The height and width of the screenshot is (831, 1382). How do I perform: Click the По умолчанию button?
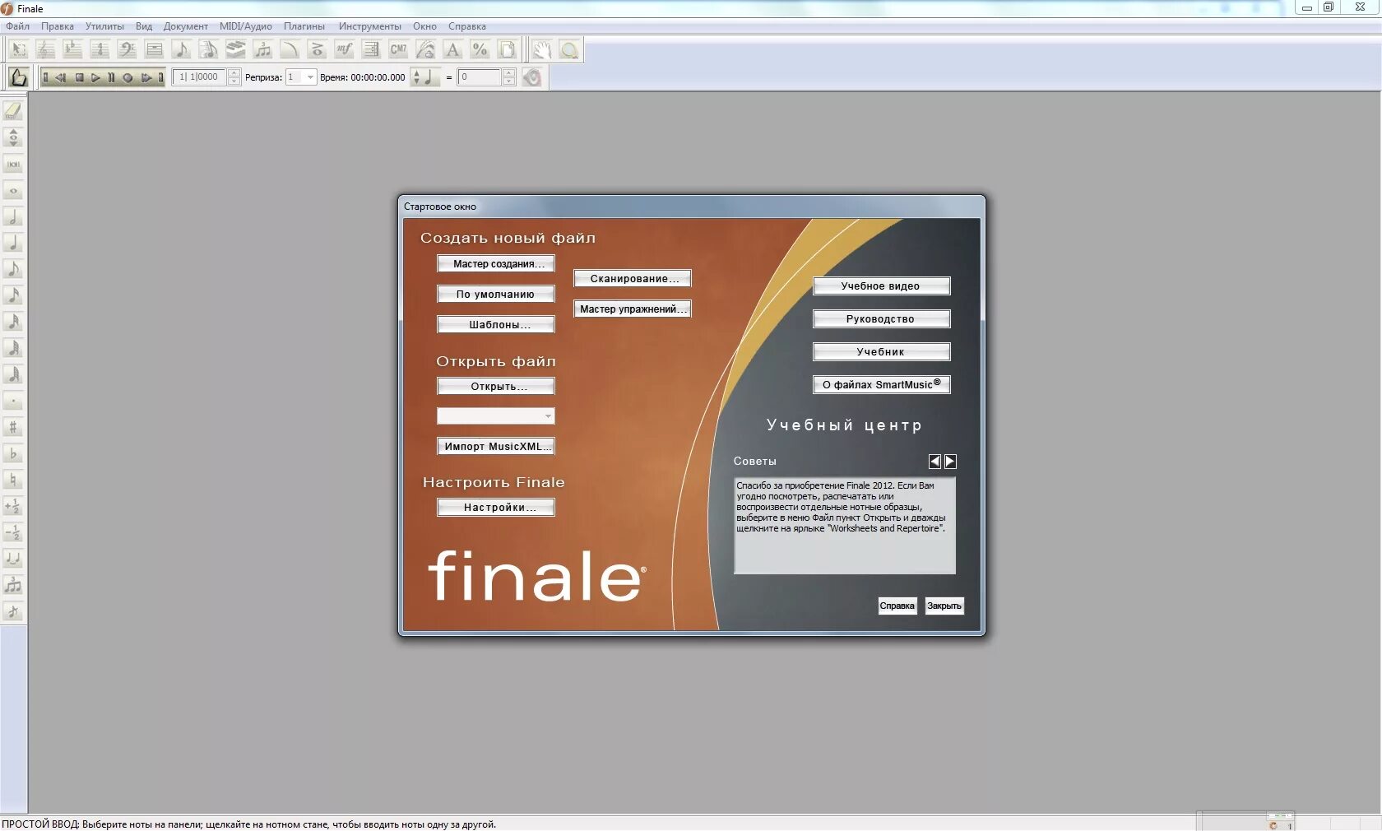(496, 294)
